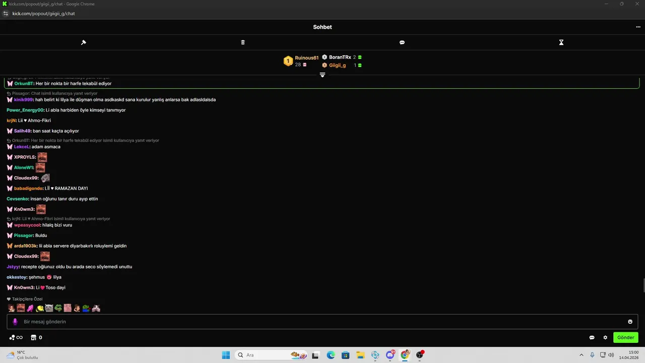This screenshot has width=645, height=363.
Task: Click username LekceL
Action: point(22,147)
